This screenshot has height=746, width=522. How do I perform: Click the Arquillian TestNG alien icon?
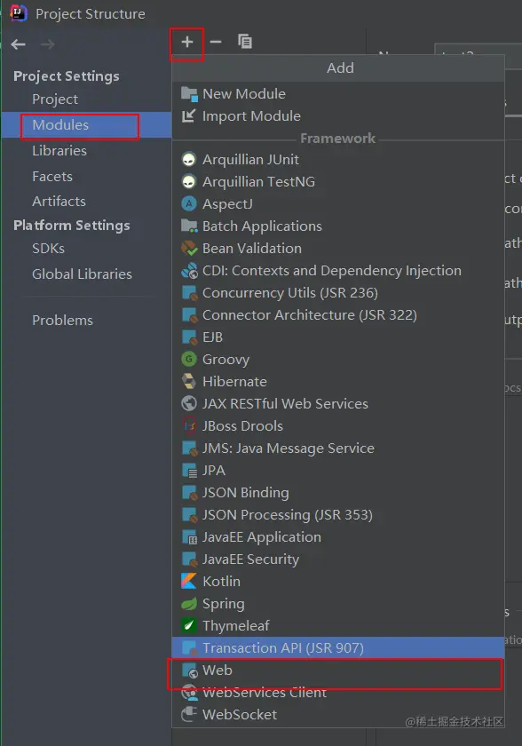[x=189, y=181]
